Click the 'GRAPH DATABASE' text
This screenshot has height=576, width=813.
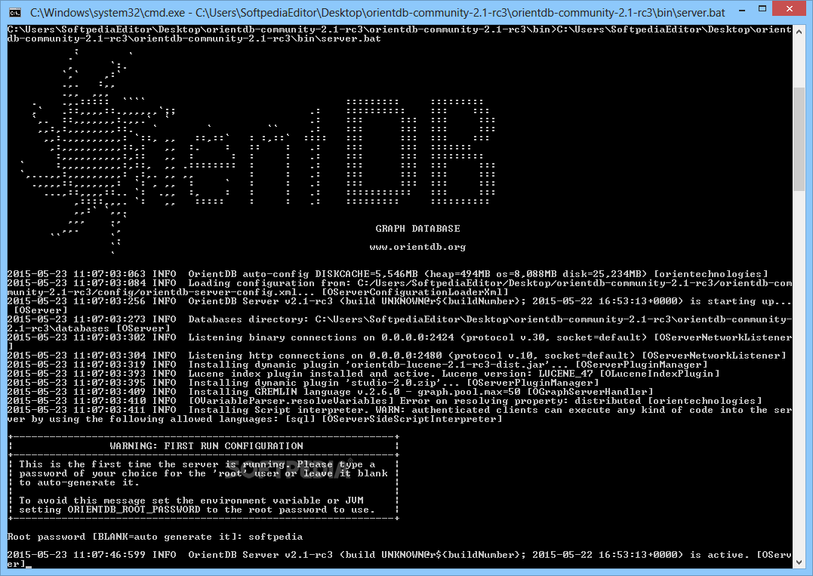click(417, 229)
